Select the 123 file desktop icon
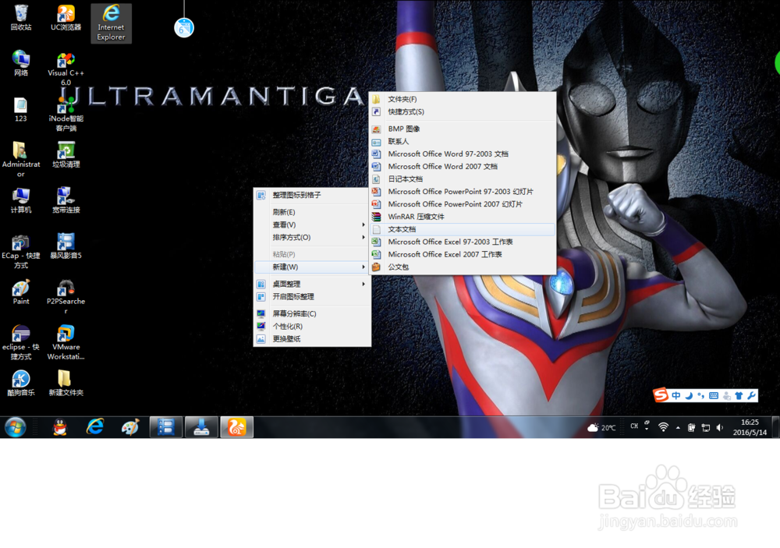This screenshot has width=780, height=548. (x=21, y=109)
